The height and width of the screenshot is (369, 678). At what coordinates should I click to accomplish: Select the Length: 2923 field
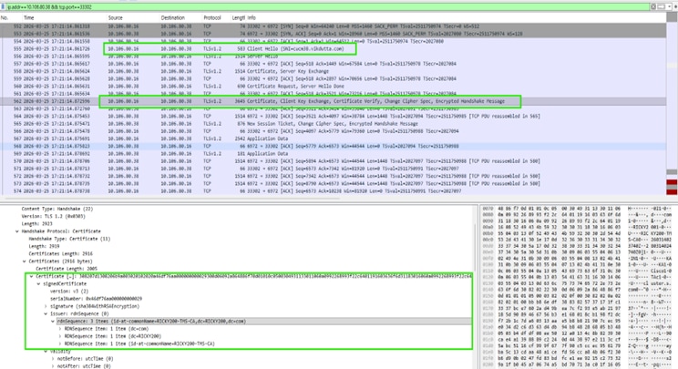tap(36, 224)
